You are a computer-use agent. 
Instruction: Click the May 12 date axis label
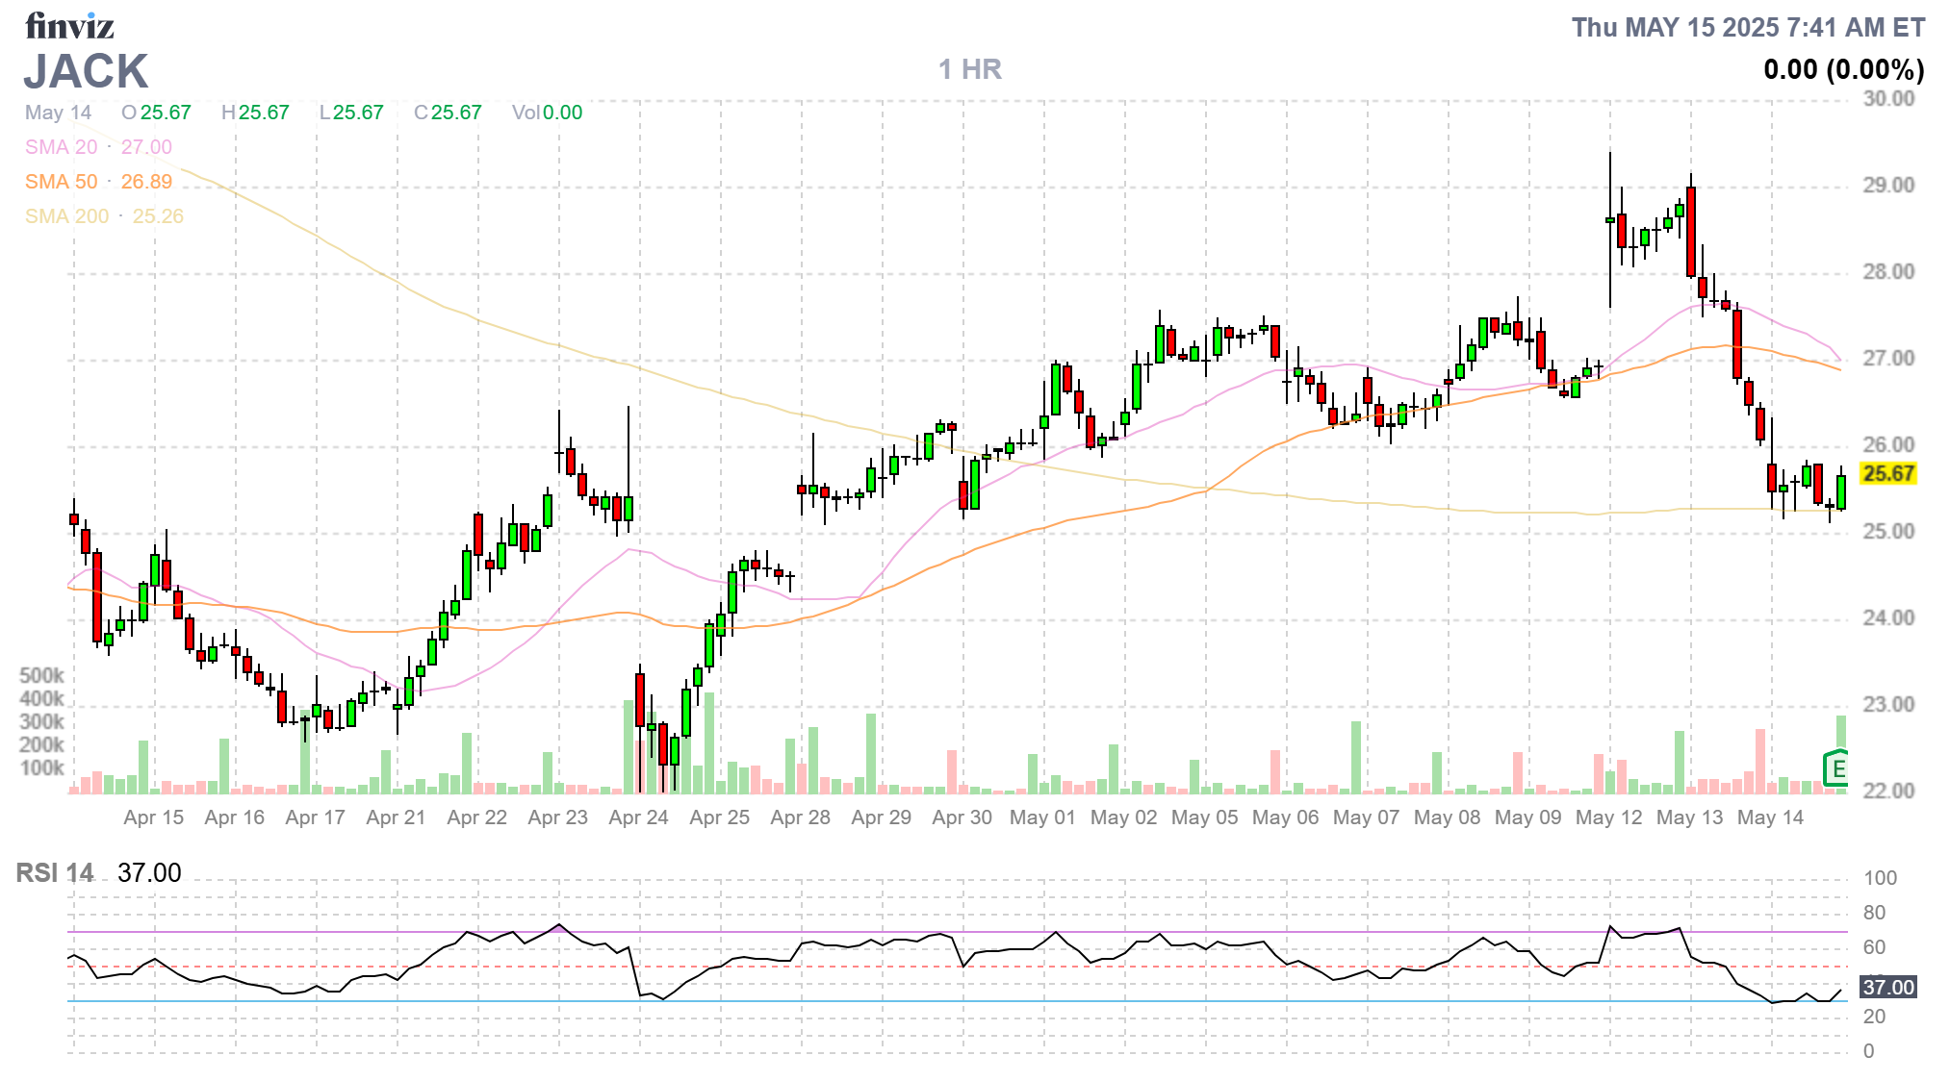pyautogui.click(x=1608, y=817)
